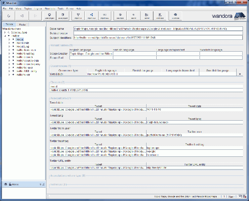Expand the Twitter hashtag tree node

[x=9, y=53]
